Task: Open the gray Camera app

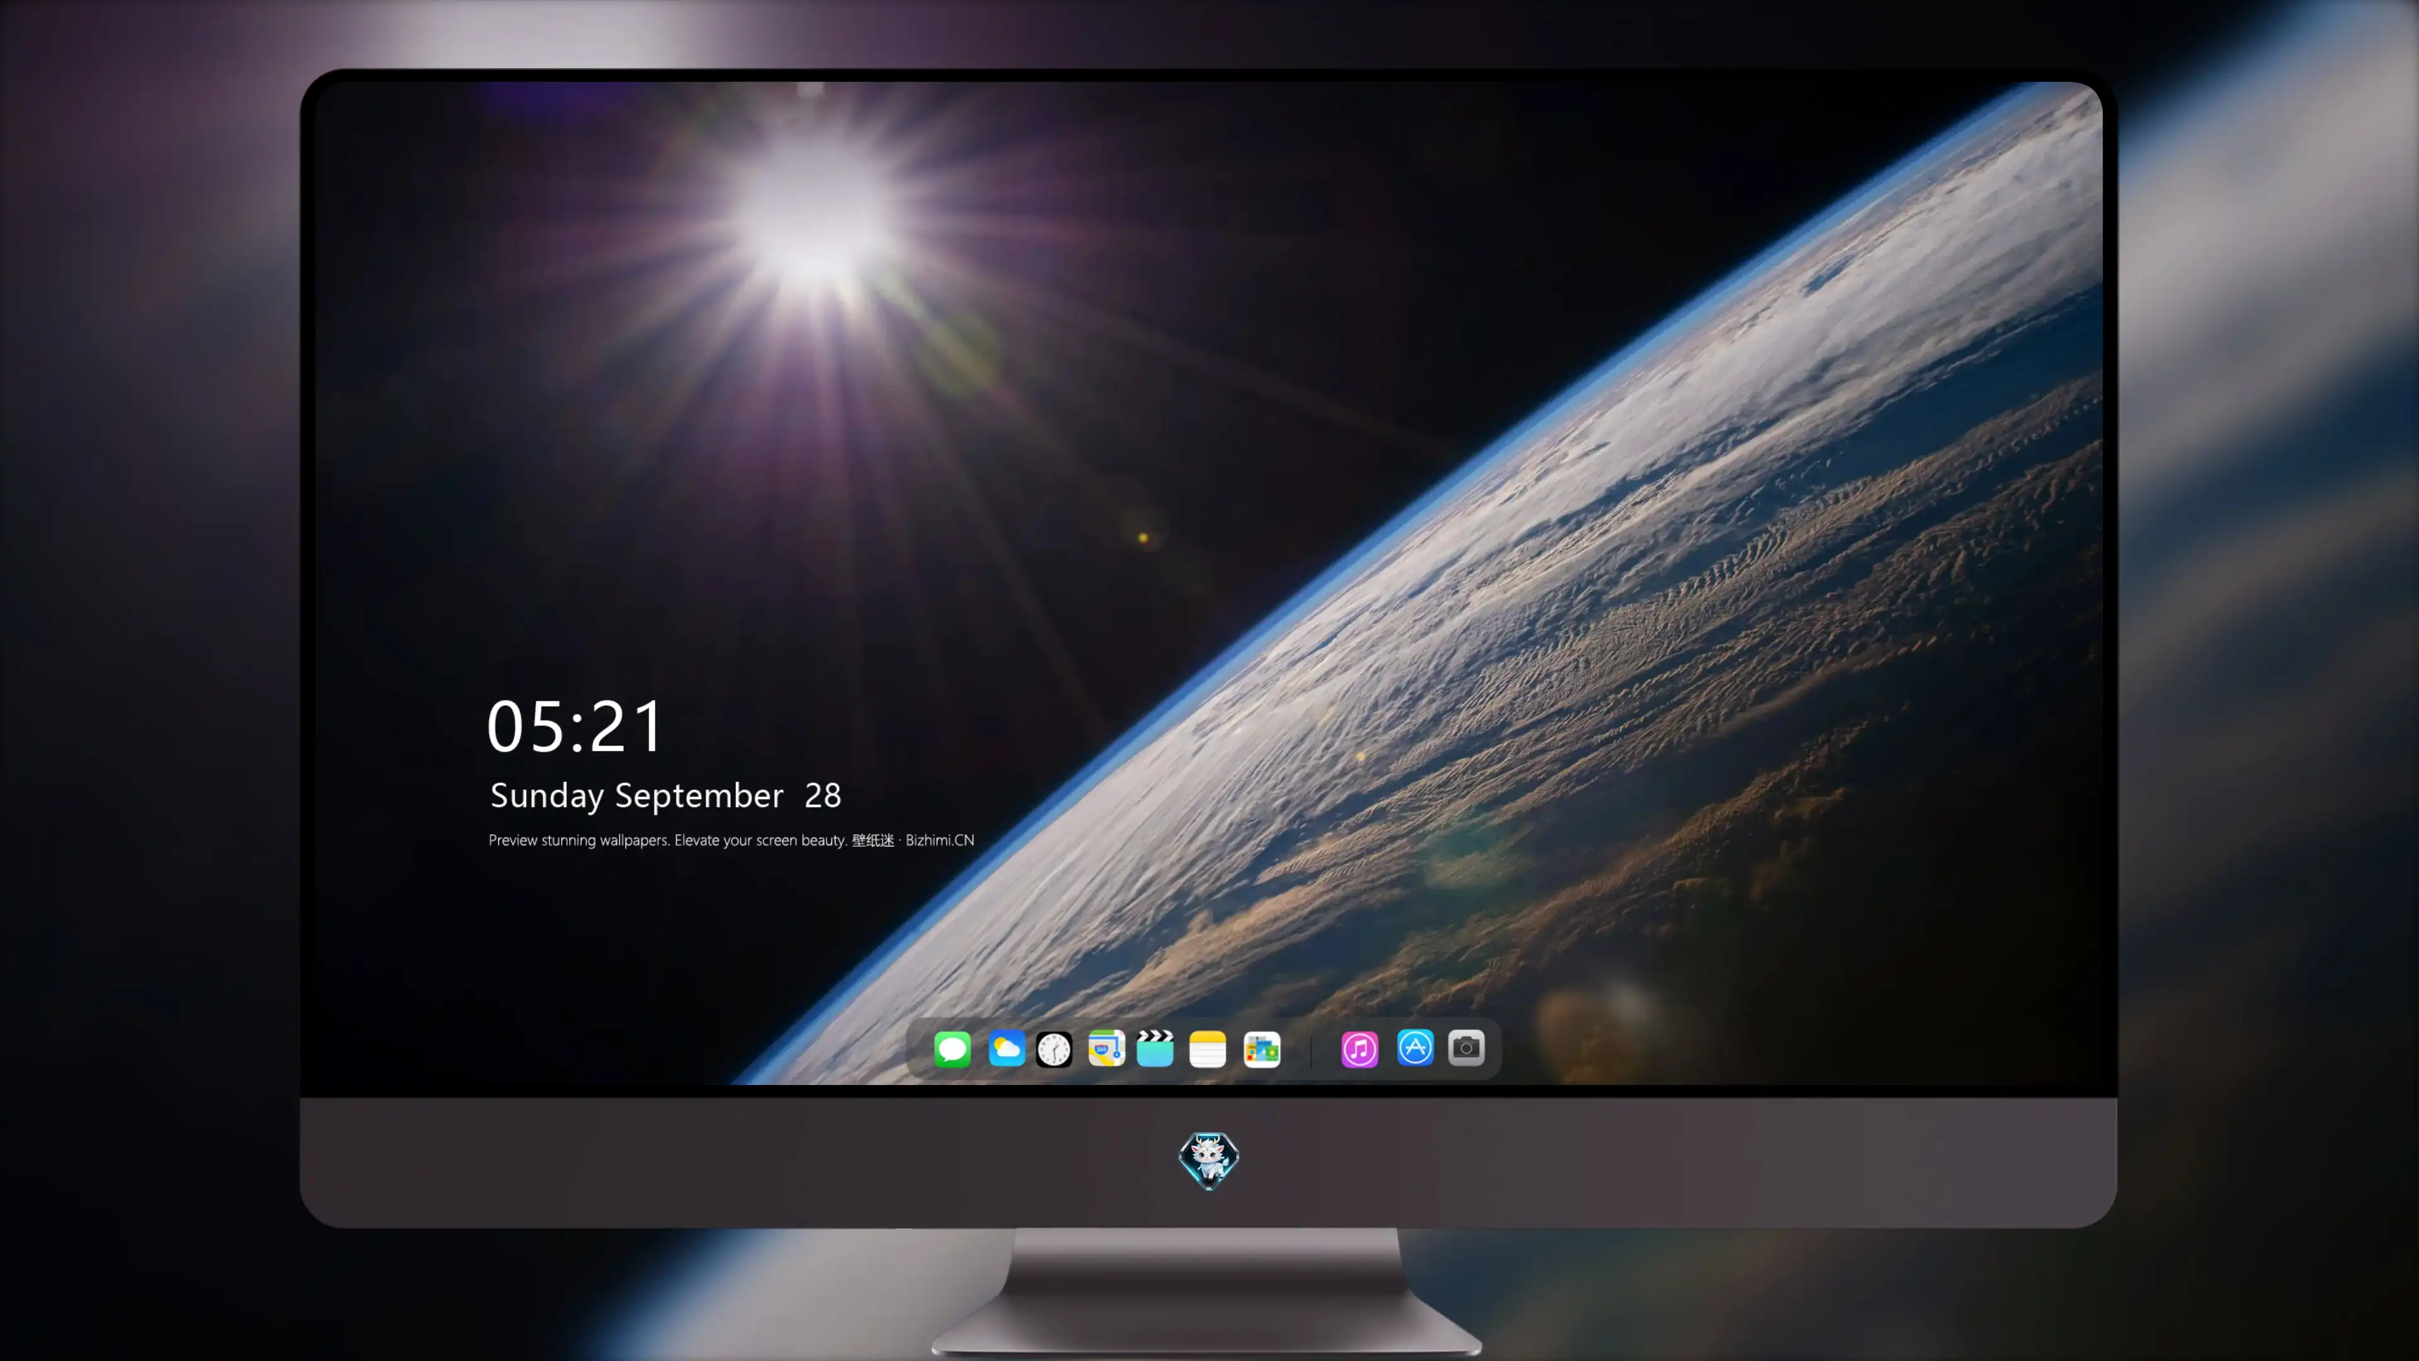Action: coord(1466,1047)
